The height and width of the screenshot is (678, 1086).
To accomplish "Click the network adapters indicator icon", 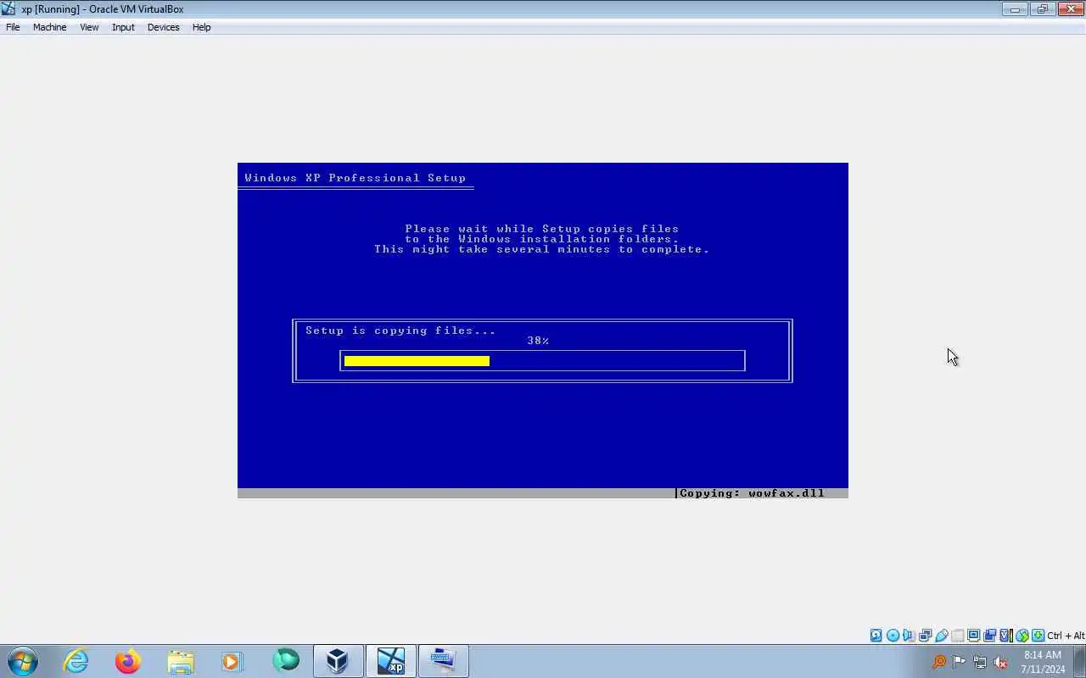I will click(925, 636).
